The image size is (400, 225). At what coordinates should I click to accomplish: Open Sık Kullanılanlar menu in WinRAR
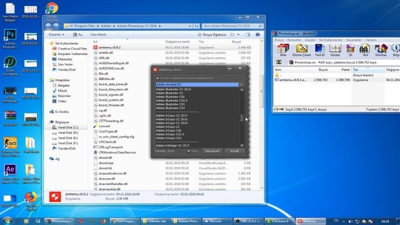[331, 40]
